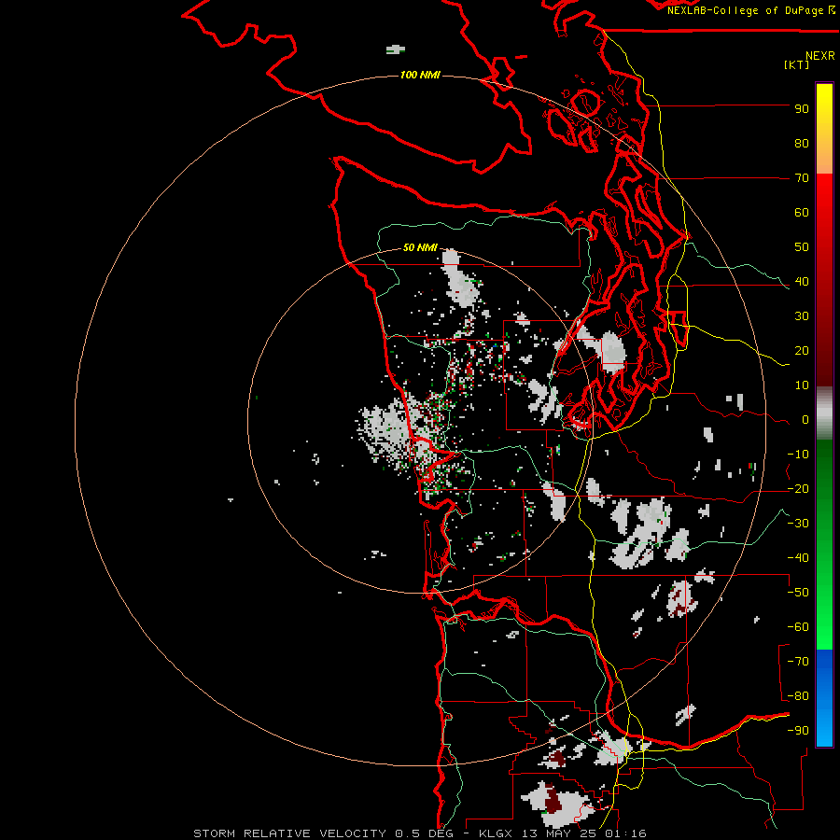Viewport: 840px width, 840px height.
Task: Pick the light blue segment near -90
Action: [x=824, y=726]
